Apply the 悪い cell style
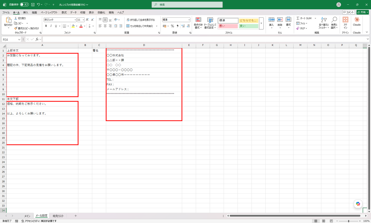The image size is (371, 223). pos(228,26)
